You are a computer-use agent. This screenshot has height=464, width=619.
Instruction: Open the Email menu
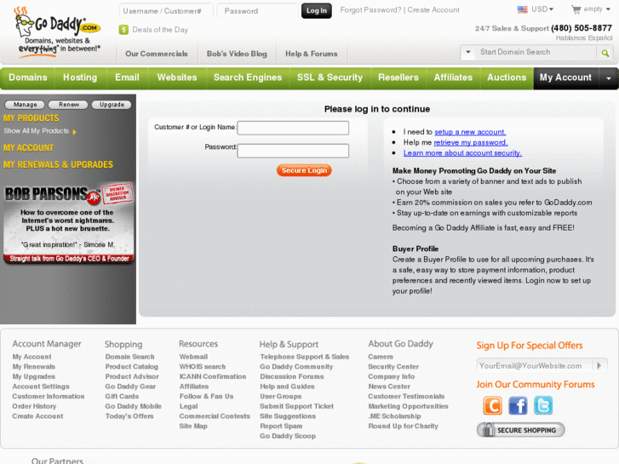[127, 77]
